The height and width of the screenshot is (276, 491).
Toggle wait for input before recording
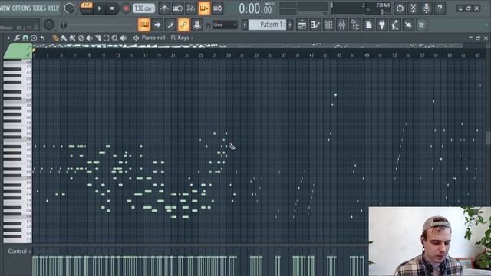pos(177,8)
